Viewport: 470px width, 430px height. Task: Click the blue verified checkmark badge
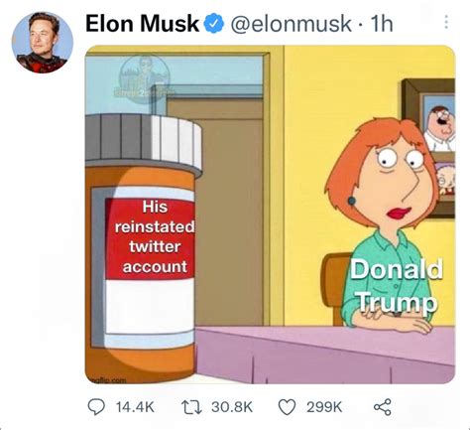pyautogui.click(x=214, y=24)
